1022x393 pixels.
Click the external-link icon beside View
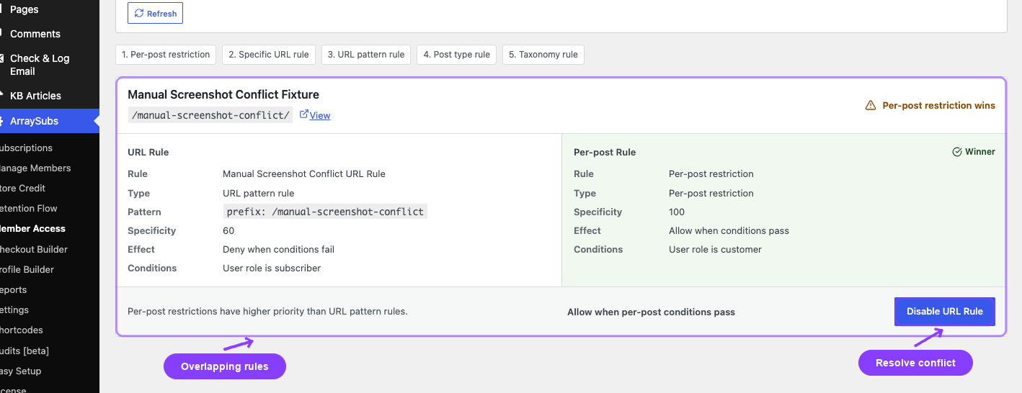pyautogui.click(x=304, y=114)
